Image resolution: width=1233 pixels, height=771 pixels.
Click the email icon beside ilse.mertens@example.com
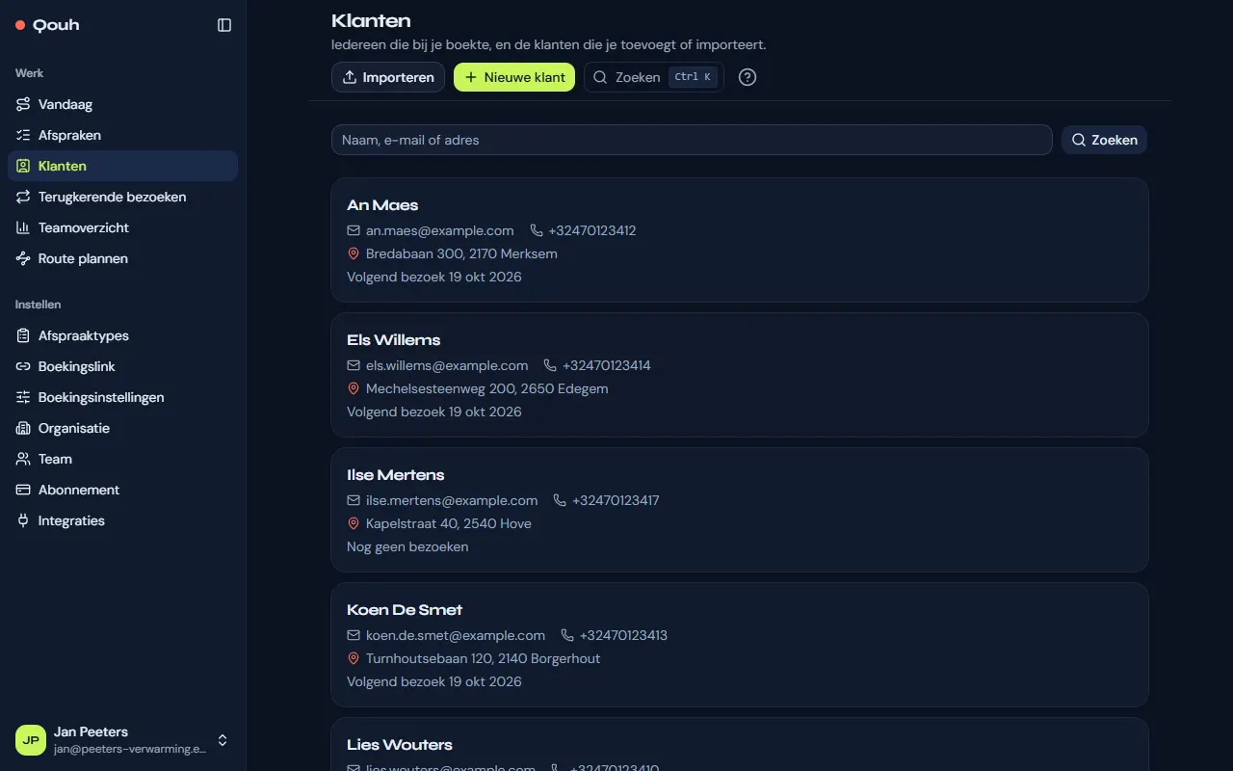click(x=354, y=500)
